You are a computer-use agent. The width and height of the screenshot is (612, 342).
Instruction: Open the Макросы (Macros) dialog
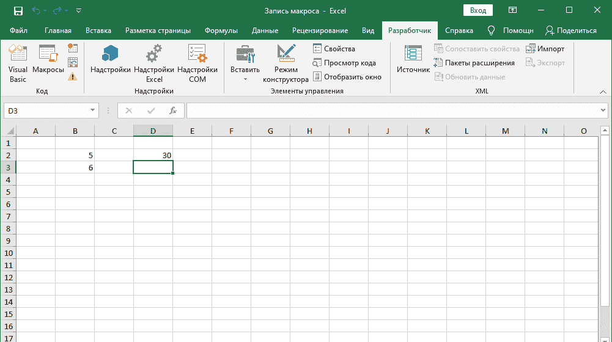(x=48, y=64)
